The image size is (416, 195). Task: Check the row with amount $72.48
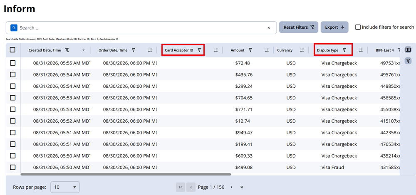[x=12, y=63]
